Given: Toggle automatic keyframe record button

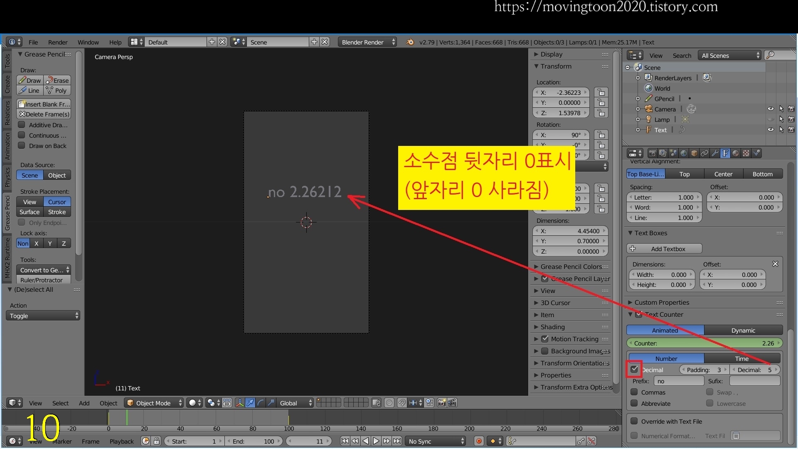Looking at the screenshot, I should coord(479,441).
